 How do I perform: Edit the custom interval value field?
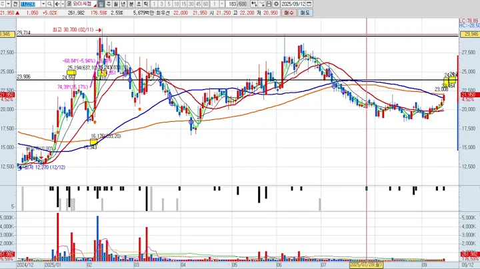tap(215, 4)
